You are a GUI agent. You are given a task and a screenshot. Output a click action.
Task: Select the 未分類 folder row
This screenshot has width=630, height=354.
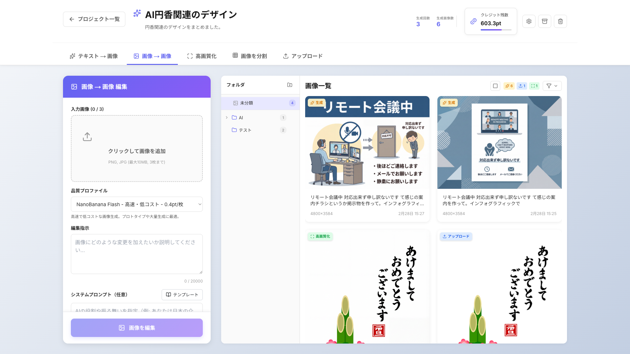[x=260, y=103]
